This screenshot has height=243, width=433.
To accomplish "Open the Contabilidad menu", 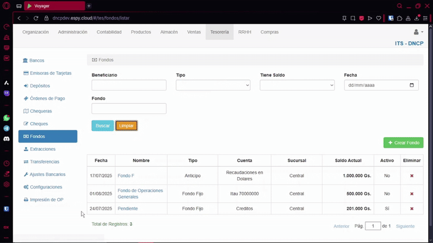I will tap(109, 32).
